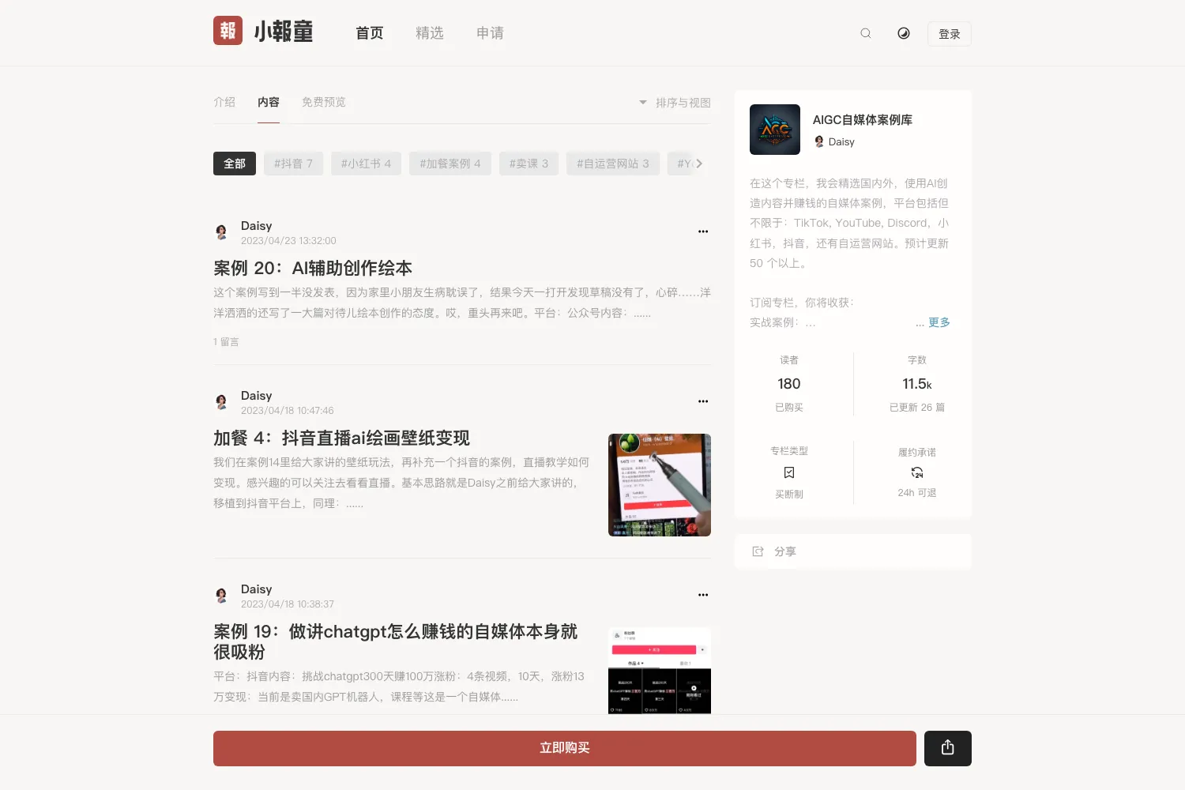
Task: Open the 案例 19 post thumbnail image
Action: click(x=660, y=671)
